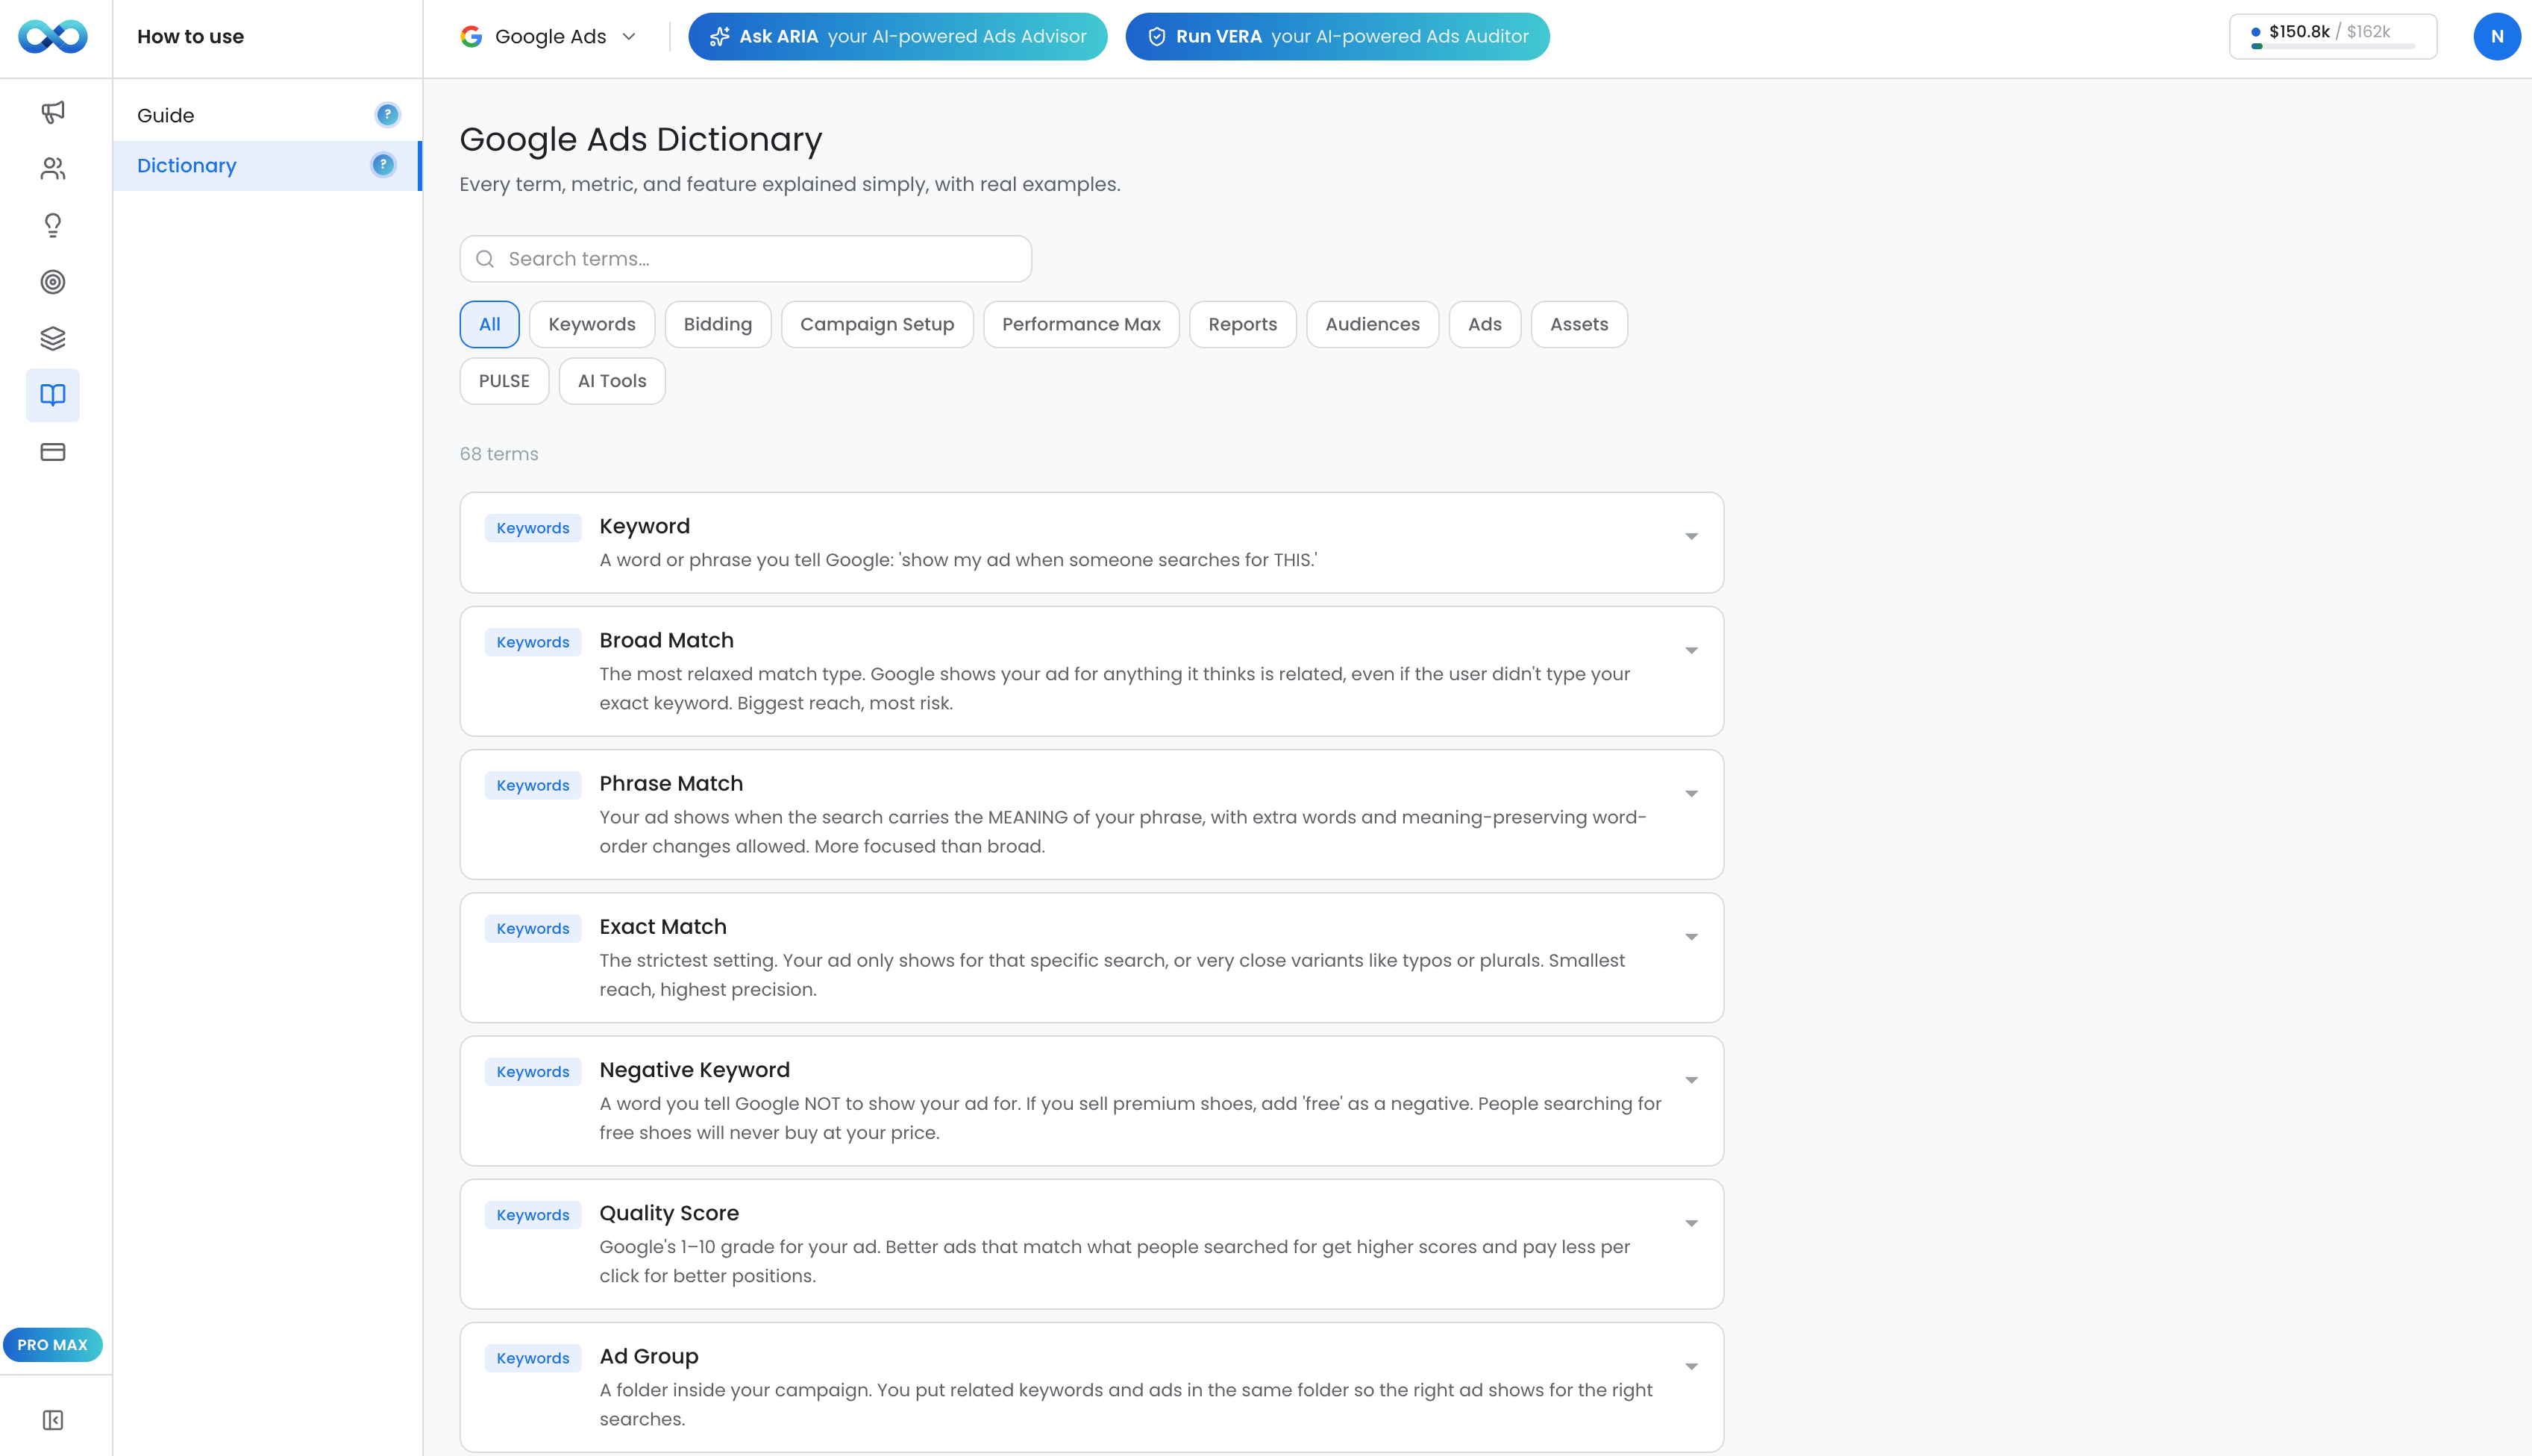The height and width of the screenshot is (1456, 2532).
Task: Click the Negative Keyword title
Action: tap(694, 1070)
